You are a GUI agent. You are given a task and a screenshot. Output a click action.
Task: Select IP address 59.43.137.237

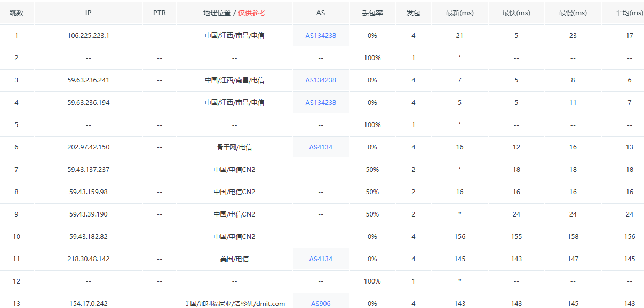89,170
